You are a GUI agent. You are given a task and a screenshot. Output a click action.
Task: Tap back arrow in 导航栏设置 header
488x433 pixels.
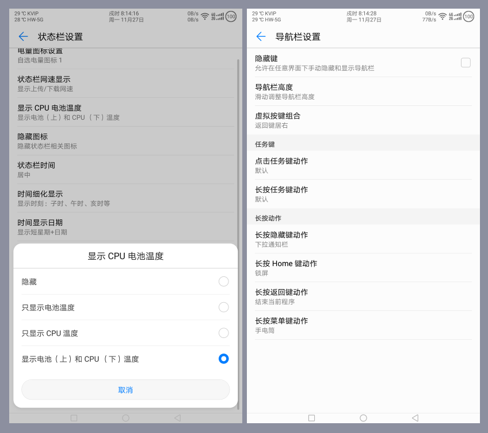pos(261,37)
